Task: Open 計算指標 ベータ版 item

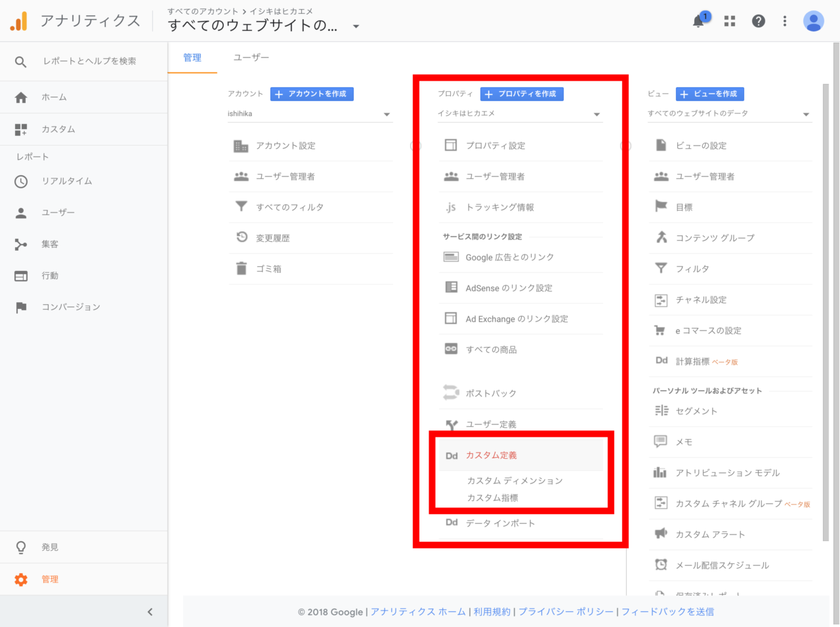Action: [x=730, y=361]
